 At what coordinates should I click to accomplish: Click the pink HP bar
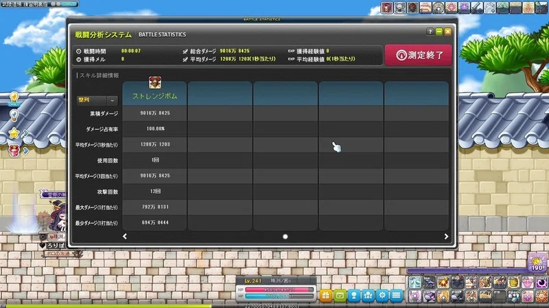point(279,290)
